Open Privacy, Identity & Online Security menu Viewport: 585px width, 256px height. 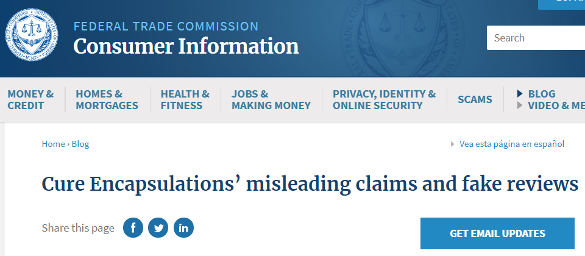(x=384, y=99)
